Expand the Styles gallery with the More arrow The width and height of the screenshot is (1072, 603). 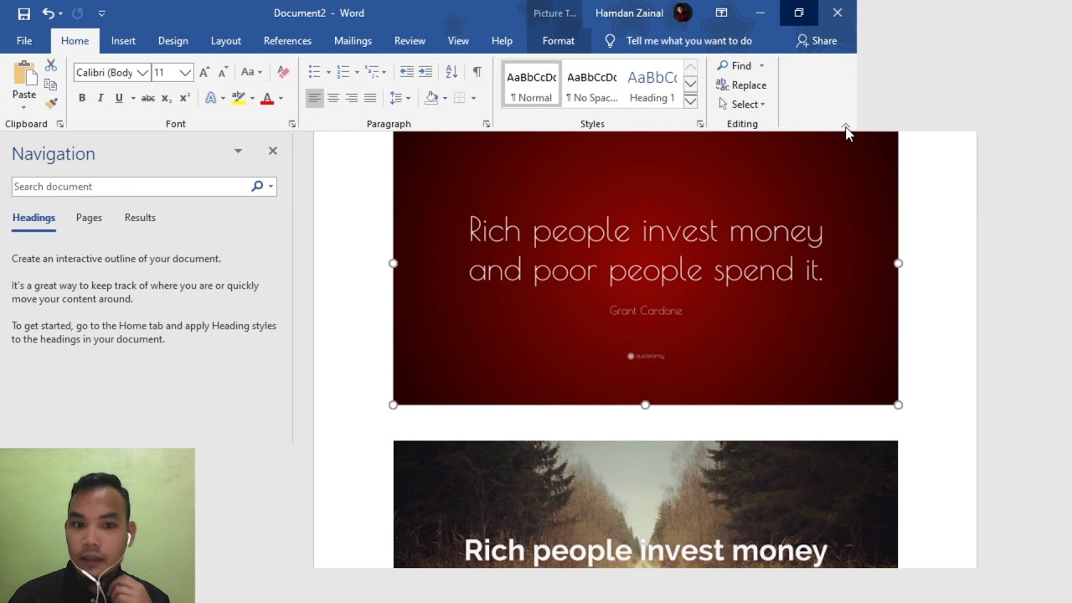pyautogui.click(x=690, y=101)
